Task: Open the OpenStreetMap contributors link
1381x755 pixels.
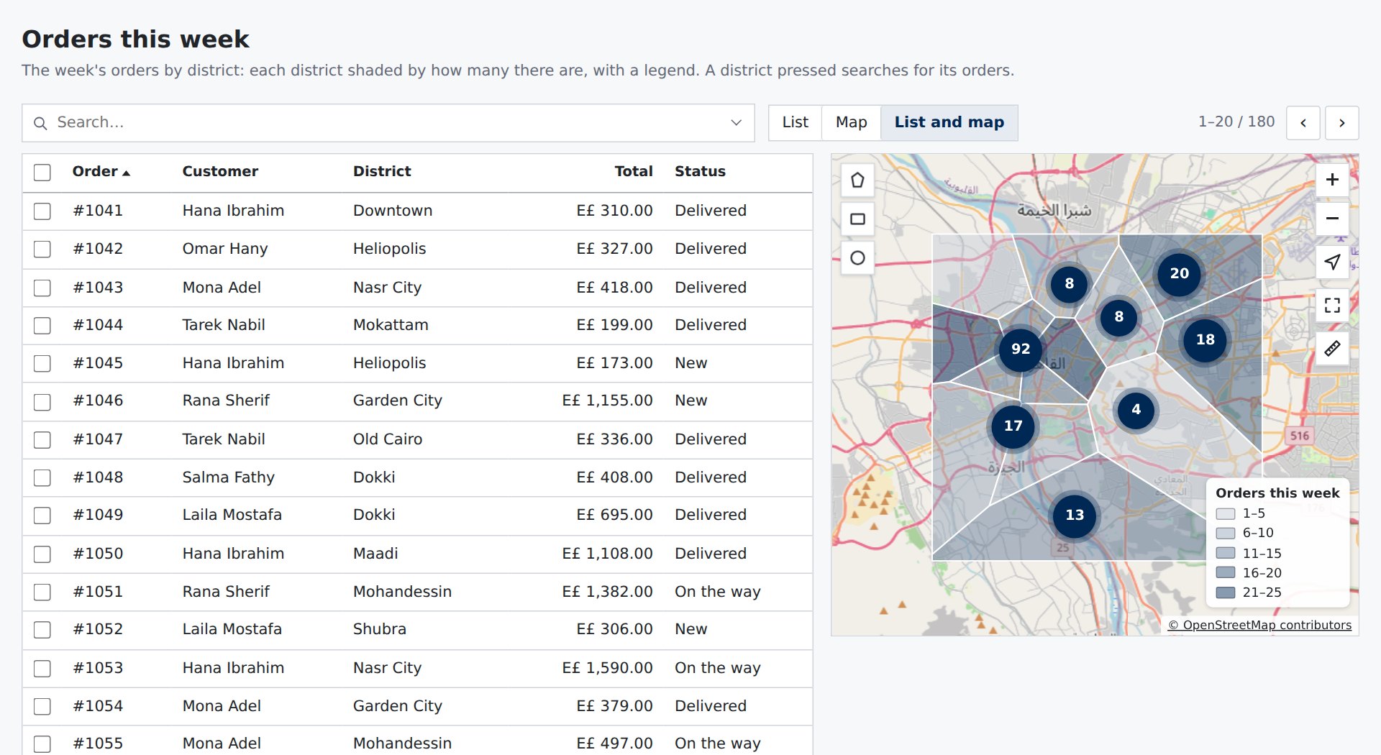Action: (1259, 625)
